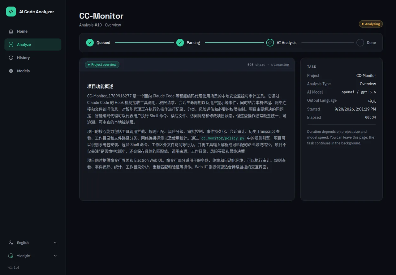Click the Started timestamp 9/20/2026, 2:01:29 PM
Viewport: 396px width, 275px height.
(x=355, y=109)
